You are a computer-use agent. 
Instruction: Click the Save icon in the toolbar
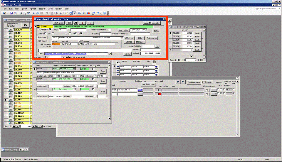point(11,13)
